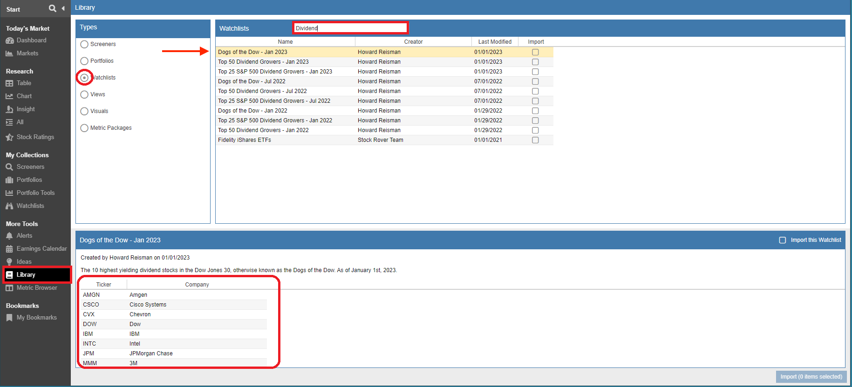This screenshot has height=387, width=852.
Task: Open the More Tools section heading
Action: click(x=22, y=224)
